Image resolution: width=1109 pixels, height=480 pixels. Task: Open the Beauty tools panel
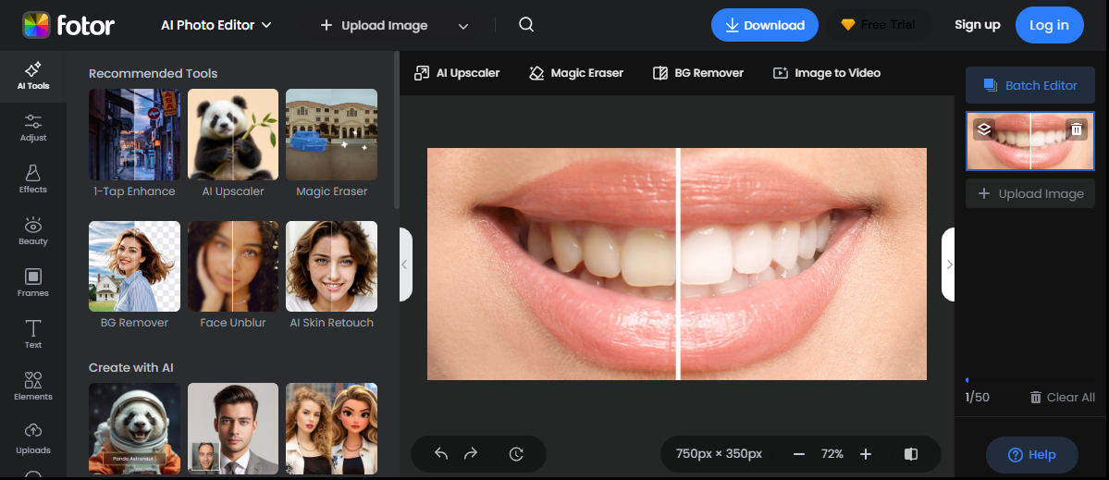(x=33, y=230)
